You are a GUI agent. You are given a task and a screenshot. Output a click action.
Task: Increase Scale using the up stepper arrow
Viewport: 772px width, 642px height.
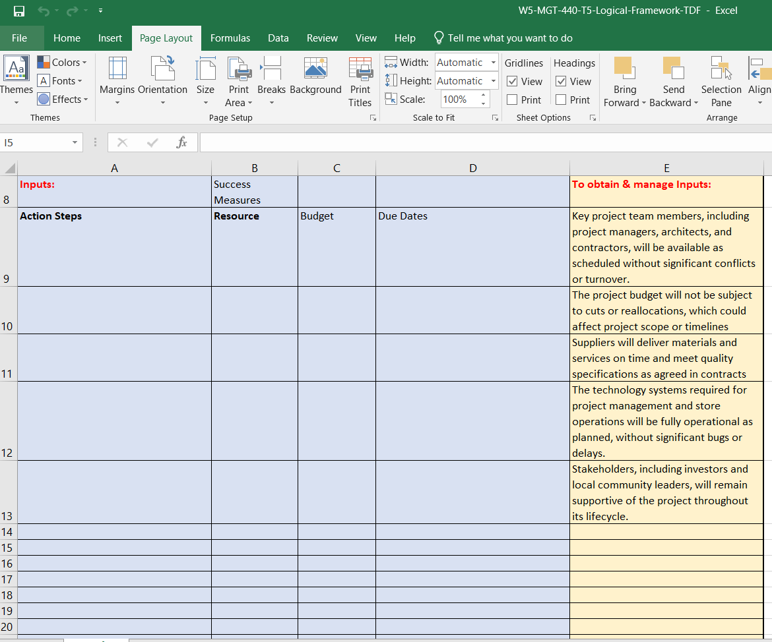pos(484,94)
